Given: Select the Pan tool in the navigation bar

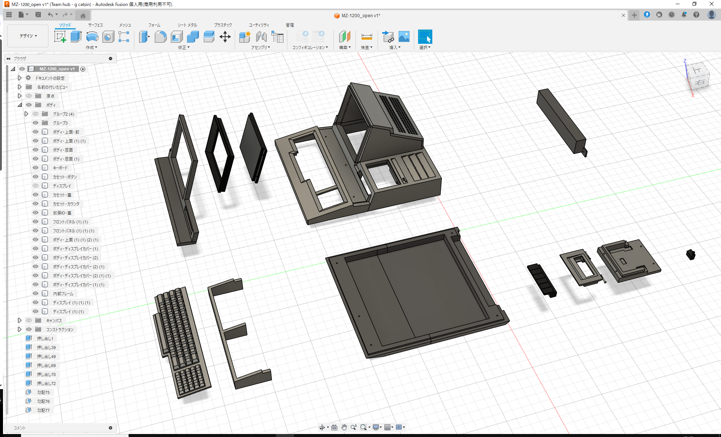Looking at the screenshot, I should (344, 427).
